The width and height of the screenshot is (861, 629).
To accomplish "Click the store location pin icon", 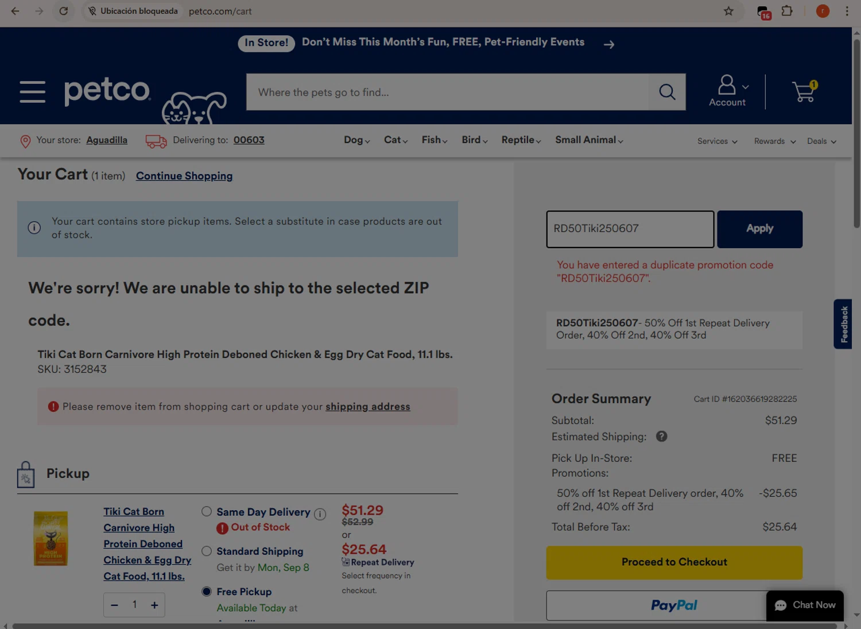I will click(x=25, y=141).
